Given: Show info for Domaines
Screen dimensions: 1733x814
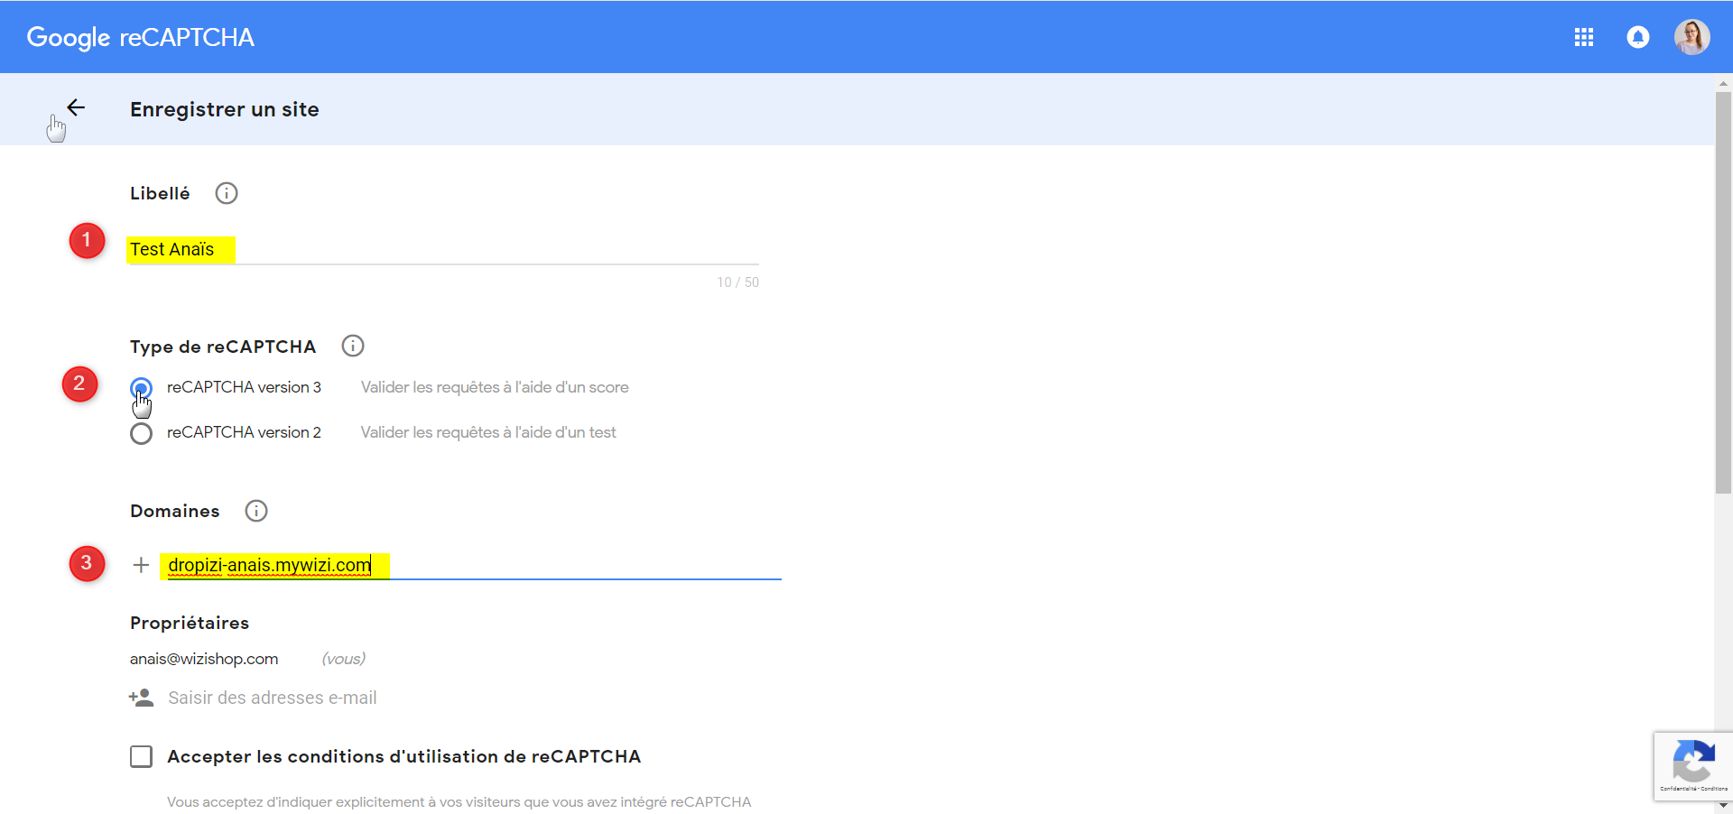Looking at the screenshot, I should coord(256,511).
